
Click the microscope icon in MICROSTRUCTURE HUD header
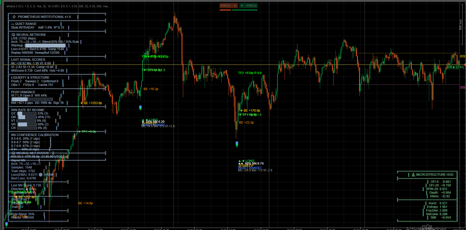(x=413, y=175)
